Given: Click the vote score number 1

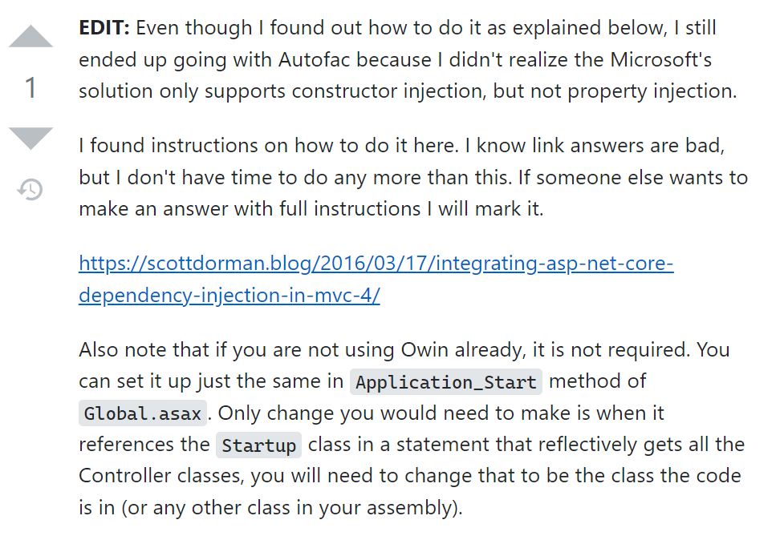Looking at the screenshot, I should tap(30, 88).
